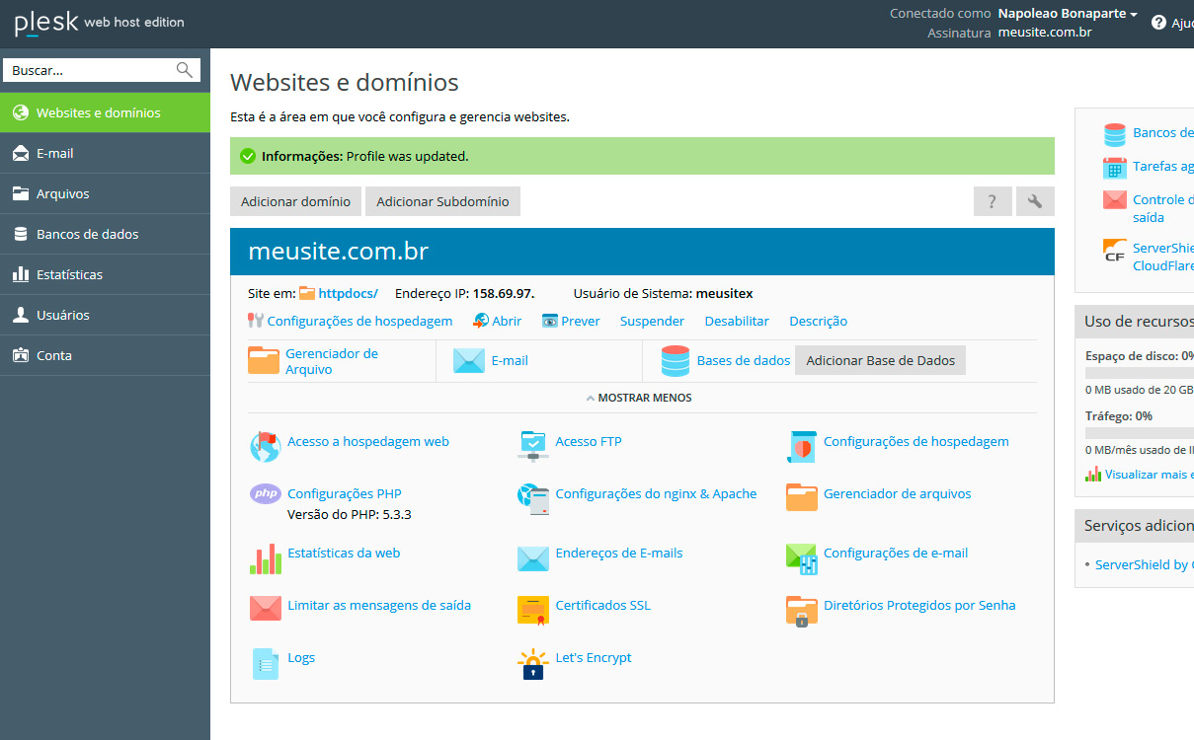
Task: Click the Adicionar domínio button
Action: point(295,201)
